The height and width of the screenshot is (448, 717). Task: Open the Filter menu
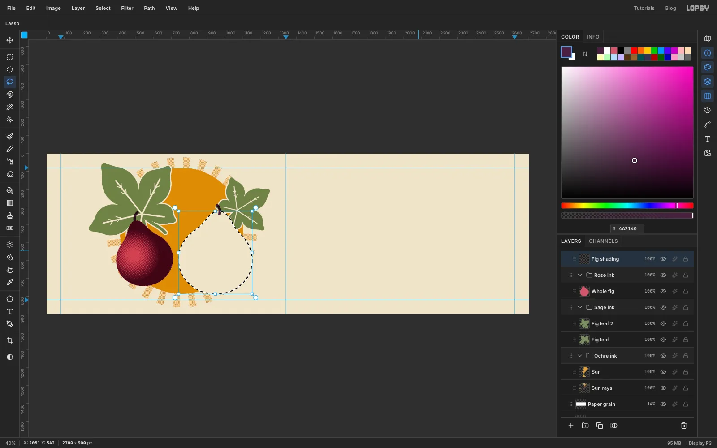(x=127, y=8)
